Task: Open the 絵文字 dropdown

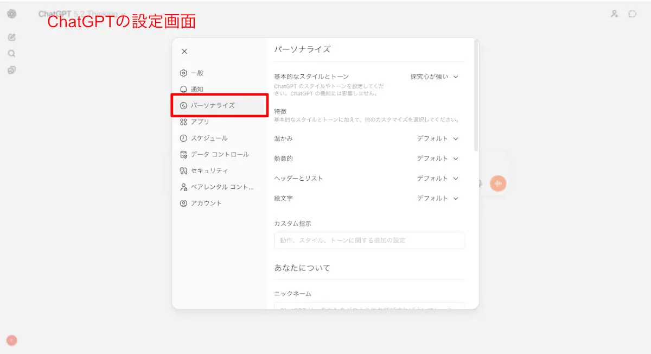Action: coord(438,199)
